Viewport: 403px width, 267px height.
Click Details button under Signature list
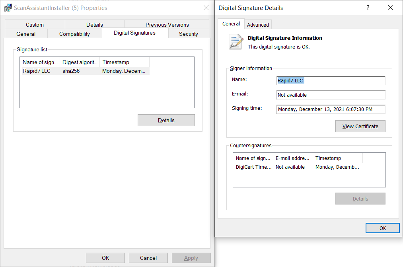[166, 120]
